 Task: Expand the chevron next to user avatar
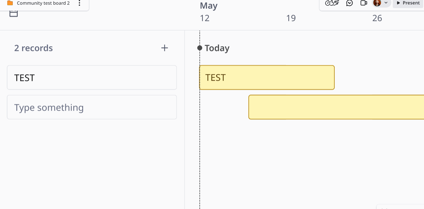pyautogui.click(x=386, y=3)
